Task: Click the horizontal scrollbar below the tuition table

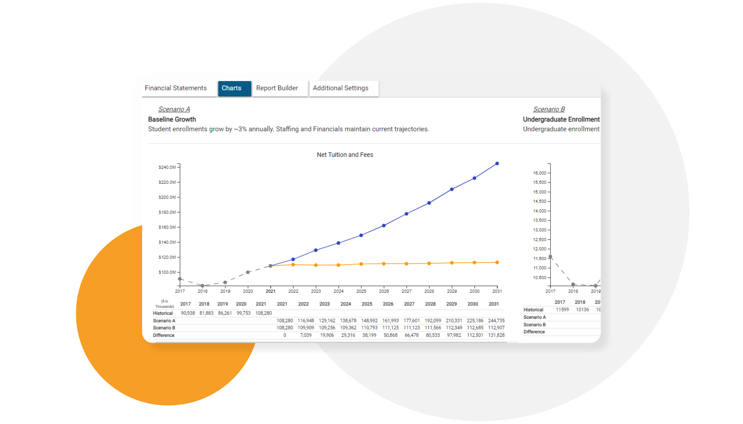Action: pos(331,342)
